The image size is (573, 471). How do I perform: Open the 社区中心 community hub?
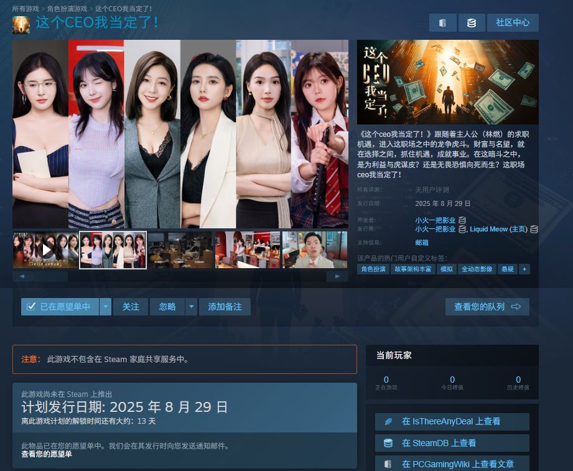(512, 22)
